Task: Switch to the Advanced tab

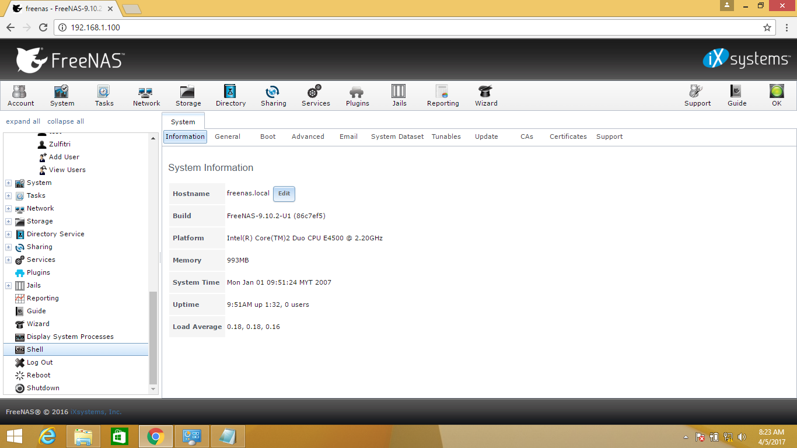Action: [x=308, y=136]
